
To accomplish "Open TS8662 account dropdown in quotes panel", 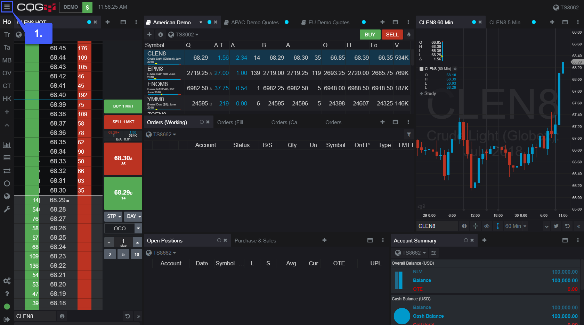I will (183, 35).
